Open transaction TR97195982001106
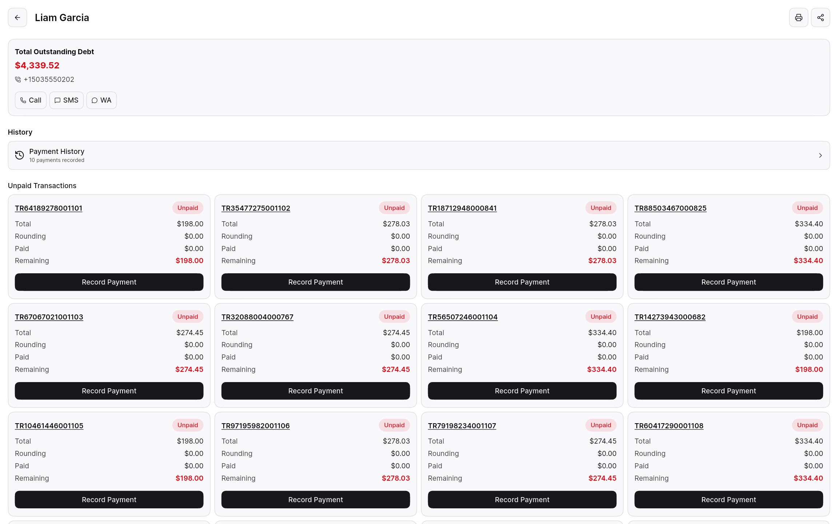Screen dimensions: 838x524 pos(256,426)
